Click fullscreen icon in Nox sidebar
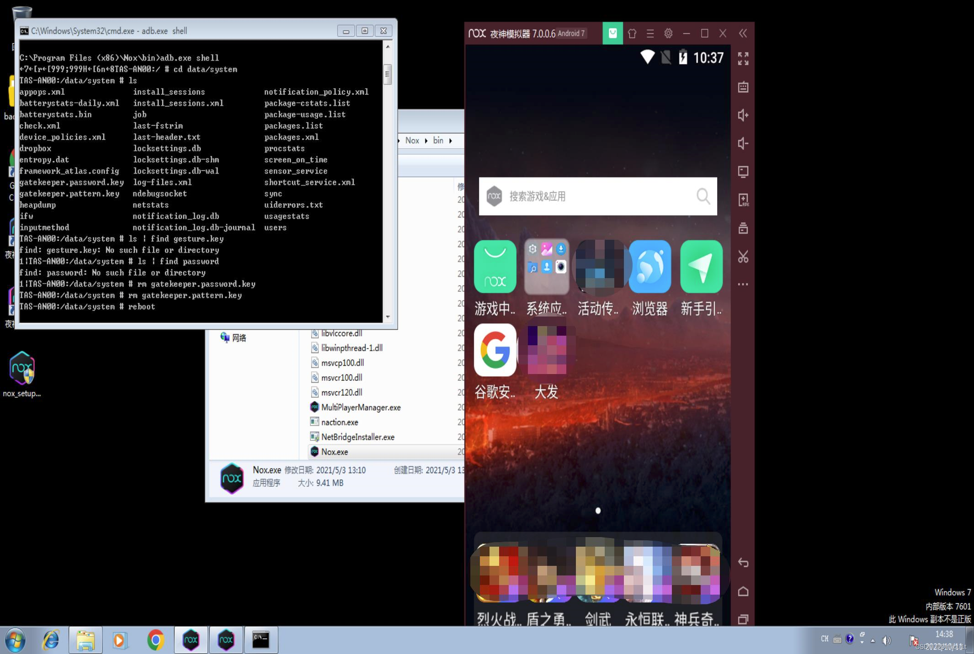 click(743, 58)
